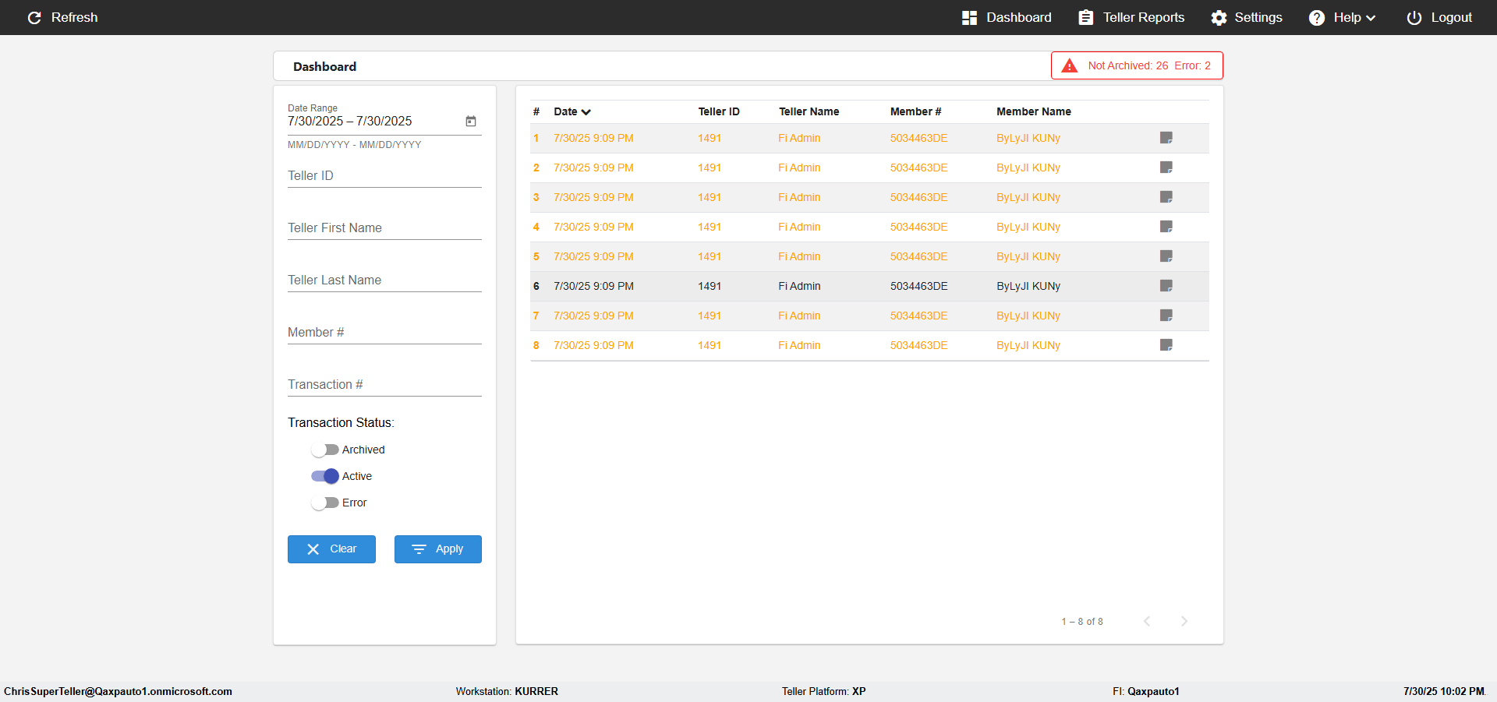This screenshot has height=702, width=1497.
Task: Click the date in row 8
Action: pyautogui.click(x=593, y=345)
